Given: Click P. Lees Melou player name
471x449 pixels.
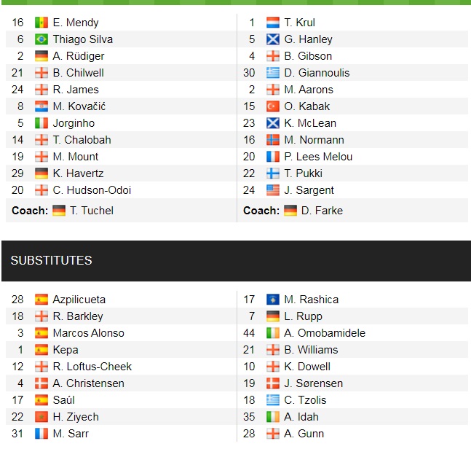Looking at the screenshot, I should [318, 157].
